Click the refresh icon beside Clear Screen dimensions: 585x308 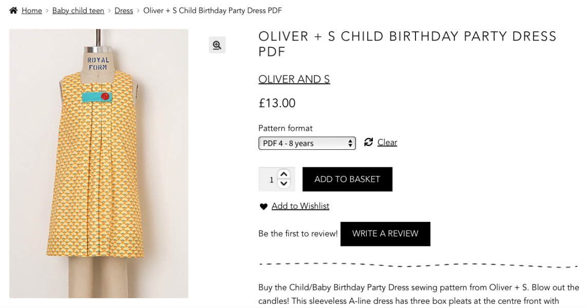[368, 142]
